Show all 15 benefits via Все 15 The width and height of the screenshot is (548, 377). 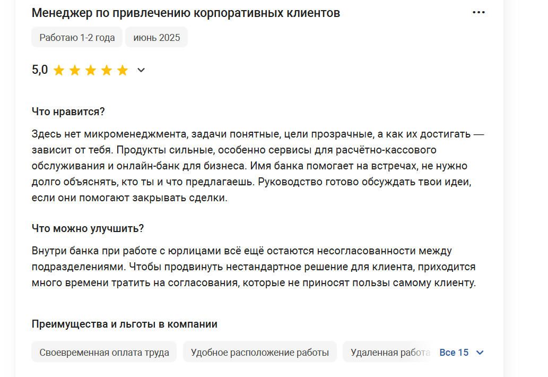(x=454, y=352)
